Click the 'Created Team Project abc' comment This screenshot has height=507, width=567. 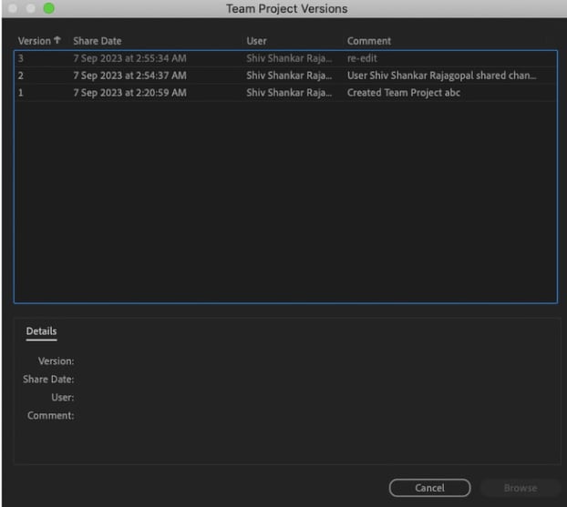coord(403,93)
